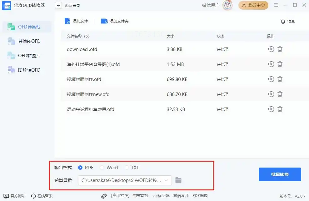Clear the list with 清空
This screenshot has height=201, width=309.
(x=288, y=21)
